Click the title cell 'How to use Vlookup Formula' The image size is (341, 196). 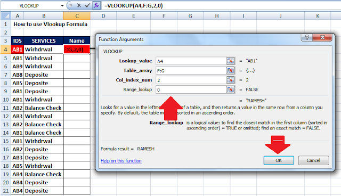pyautogui.click(x=51, y=24)
